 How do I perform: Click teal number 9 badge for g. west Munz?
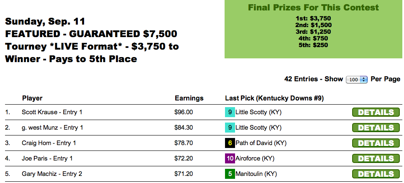(230, 128)
